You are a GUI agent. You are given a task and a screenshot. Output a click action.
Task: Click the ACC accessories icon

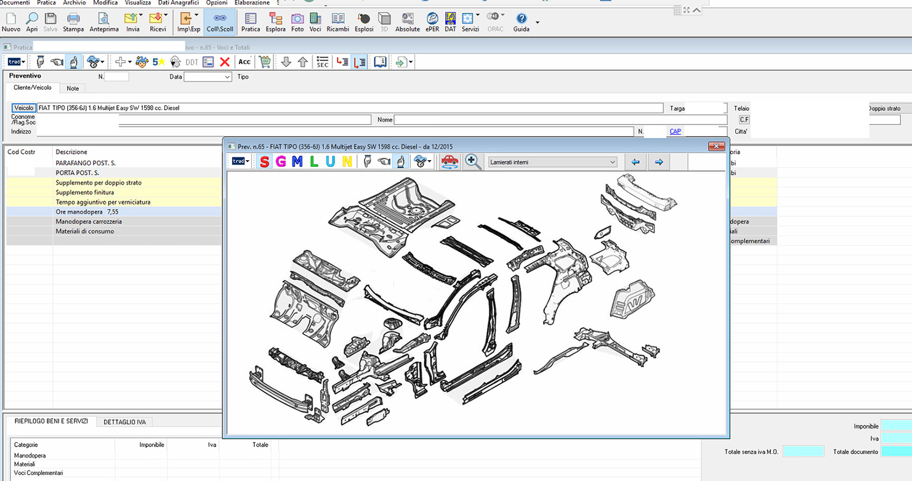(244, 62)
